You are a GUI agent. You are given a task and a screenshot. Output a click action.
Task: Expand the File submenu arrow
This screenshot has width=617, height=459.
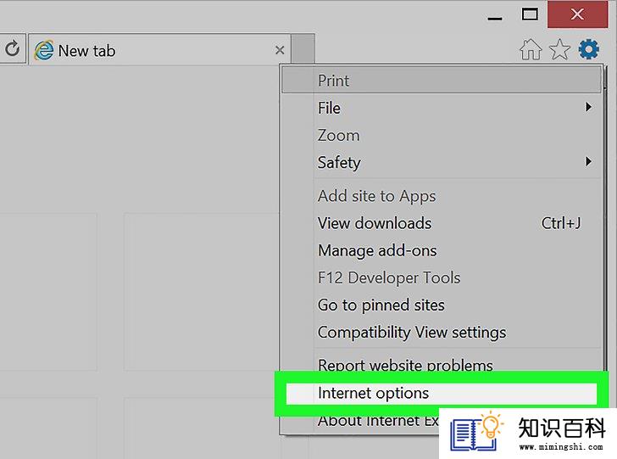[589, 107]
